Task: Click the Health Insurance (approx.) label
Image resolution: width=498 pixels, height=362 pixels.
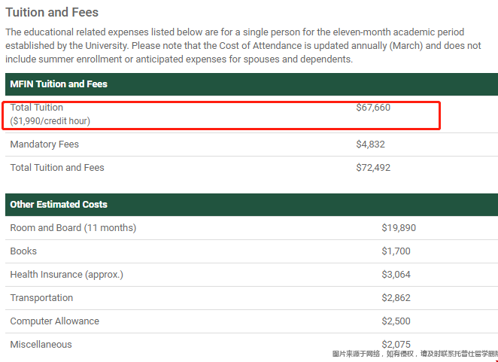Action: [x=67, y=275]
